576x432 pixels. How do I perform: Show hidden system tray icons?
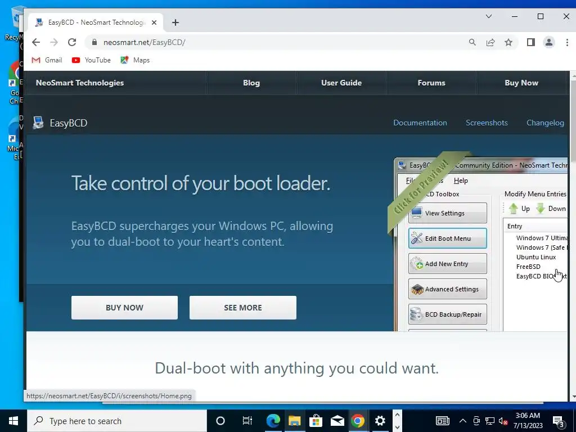coord(463,421)
